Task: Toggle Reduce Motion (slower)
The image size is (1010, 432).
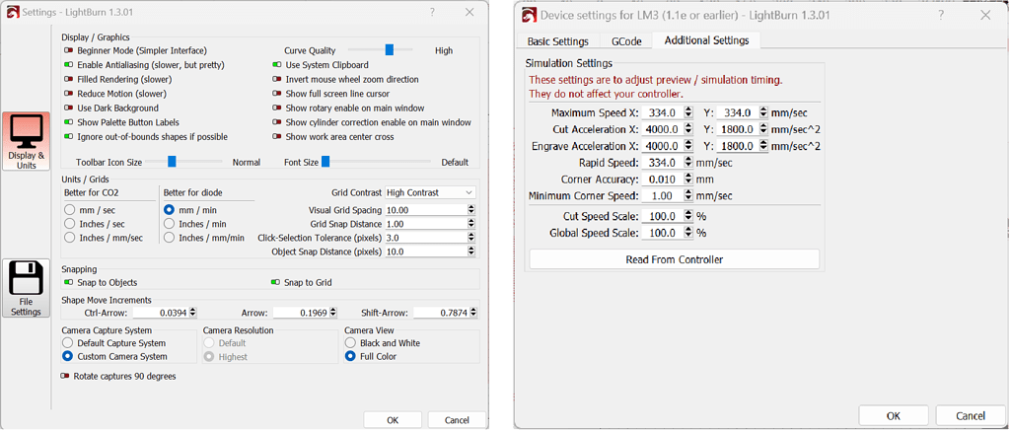Action: coord(69,94)
